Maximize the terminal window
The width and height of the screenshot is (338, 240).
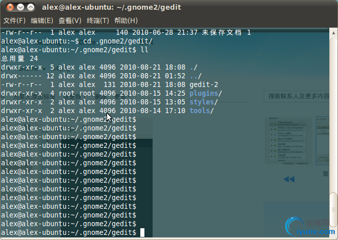(x=31, y=7)
